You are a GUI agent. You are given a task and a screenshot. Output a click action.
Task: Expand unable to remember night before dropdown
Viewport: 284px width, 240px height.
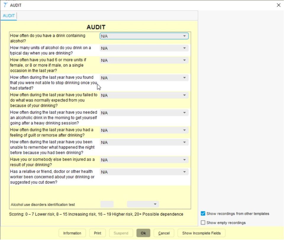click(x=144, y=142)
